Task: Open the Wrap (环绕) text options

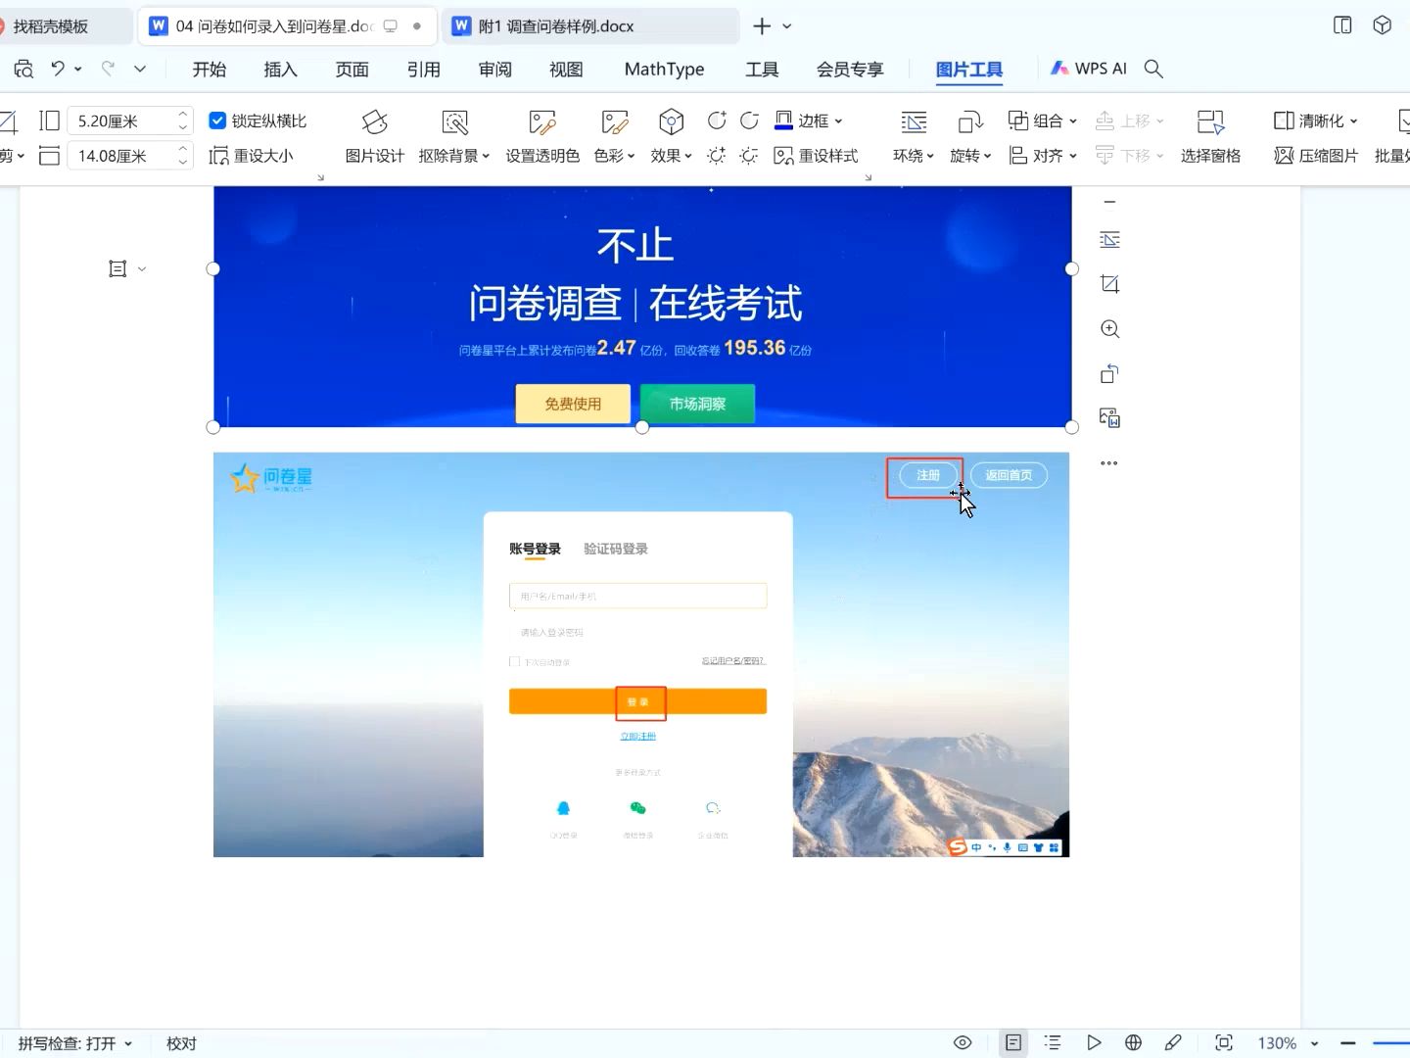Action: [914, 137]
